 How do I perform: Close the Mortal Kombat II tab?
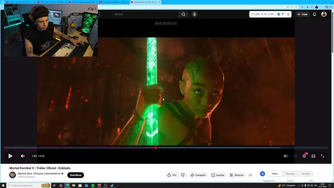[x=159, y=2]
